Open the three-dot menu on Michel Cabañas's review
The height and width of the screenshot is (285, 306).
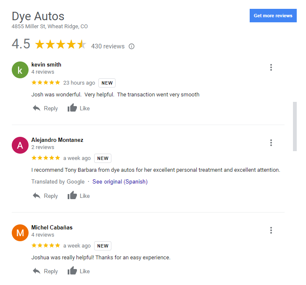click(x=271, y=230)
